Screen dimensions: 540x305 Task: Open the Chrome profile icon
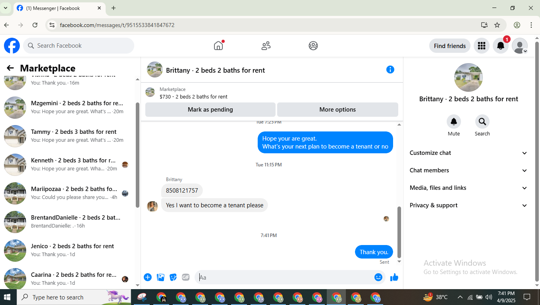pyautogui.click(x=517, y=25)
